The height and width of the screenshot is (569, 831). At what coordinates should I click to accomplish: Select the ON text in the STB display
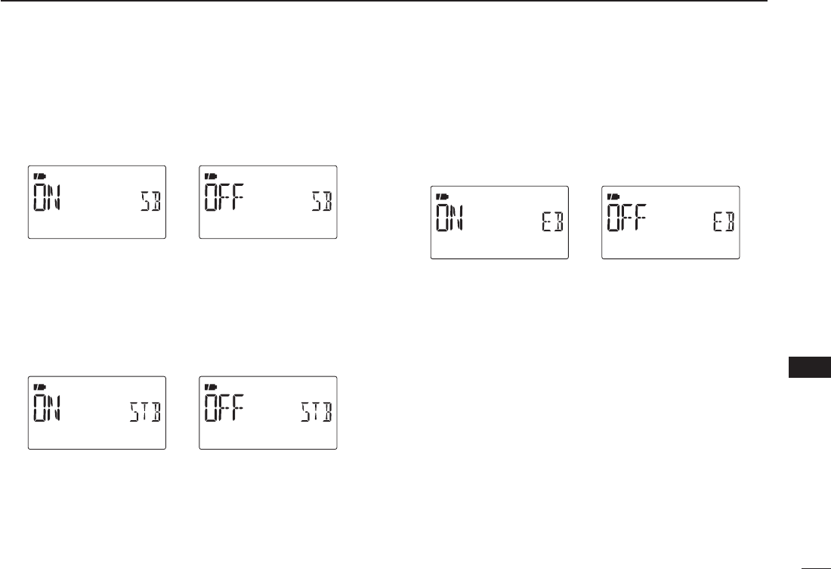click(x=48, y=407)
